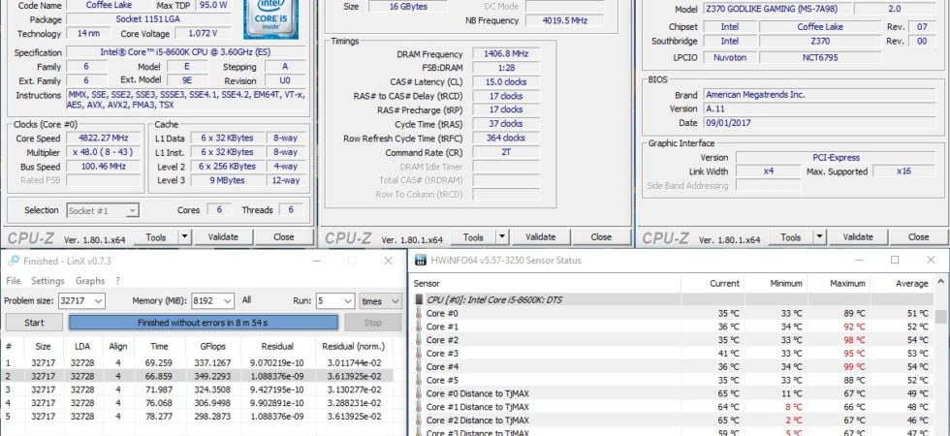Click Validate in left CPU-Z window
Viewport: 950px width, 436px height.
[x=223, y=236]
